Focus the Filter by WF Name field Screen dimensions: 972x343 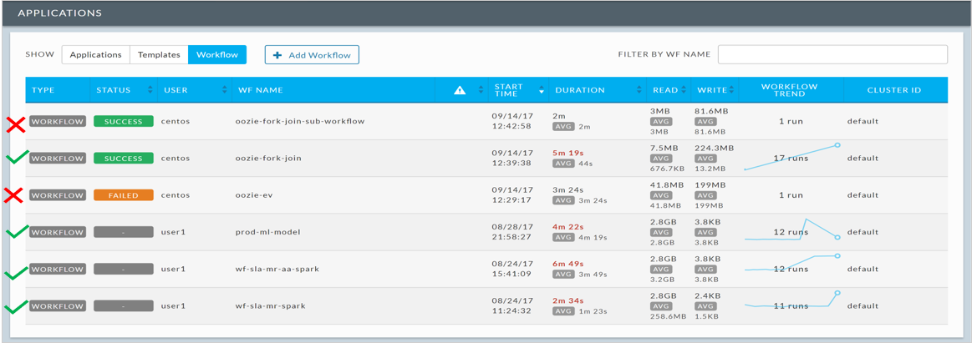tap(832, 54)
